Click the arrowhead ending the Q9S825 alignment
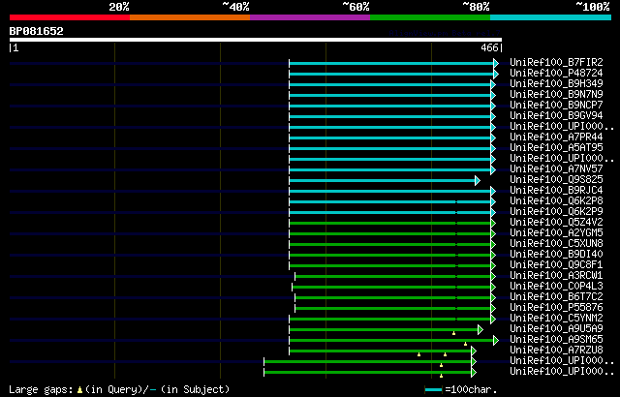 tap(478, 180)
